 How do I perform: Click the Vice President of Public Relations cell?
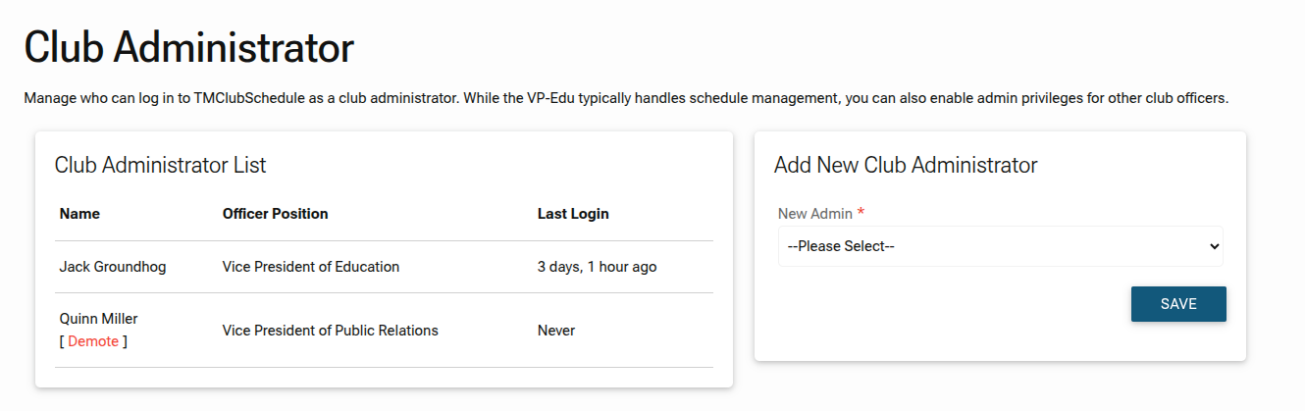pyautogui.click(x=330, y=331)
